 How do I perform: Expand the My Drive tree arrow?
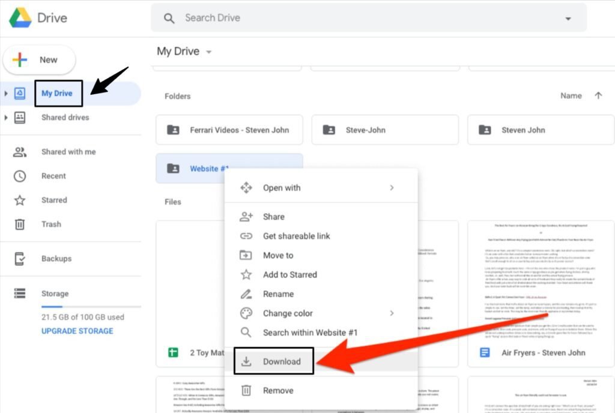click(x=6, y=94)
